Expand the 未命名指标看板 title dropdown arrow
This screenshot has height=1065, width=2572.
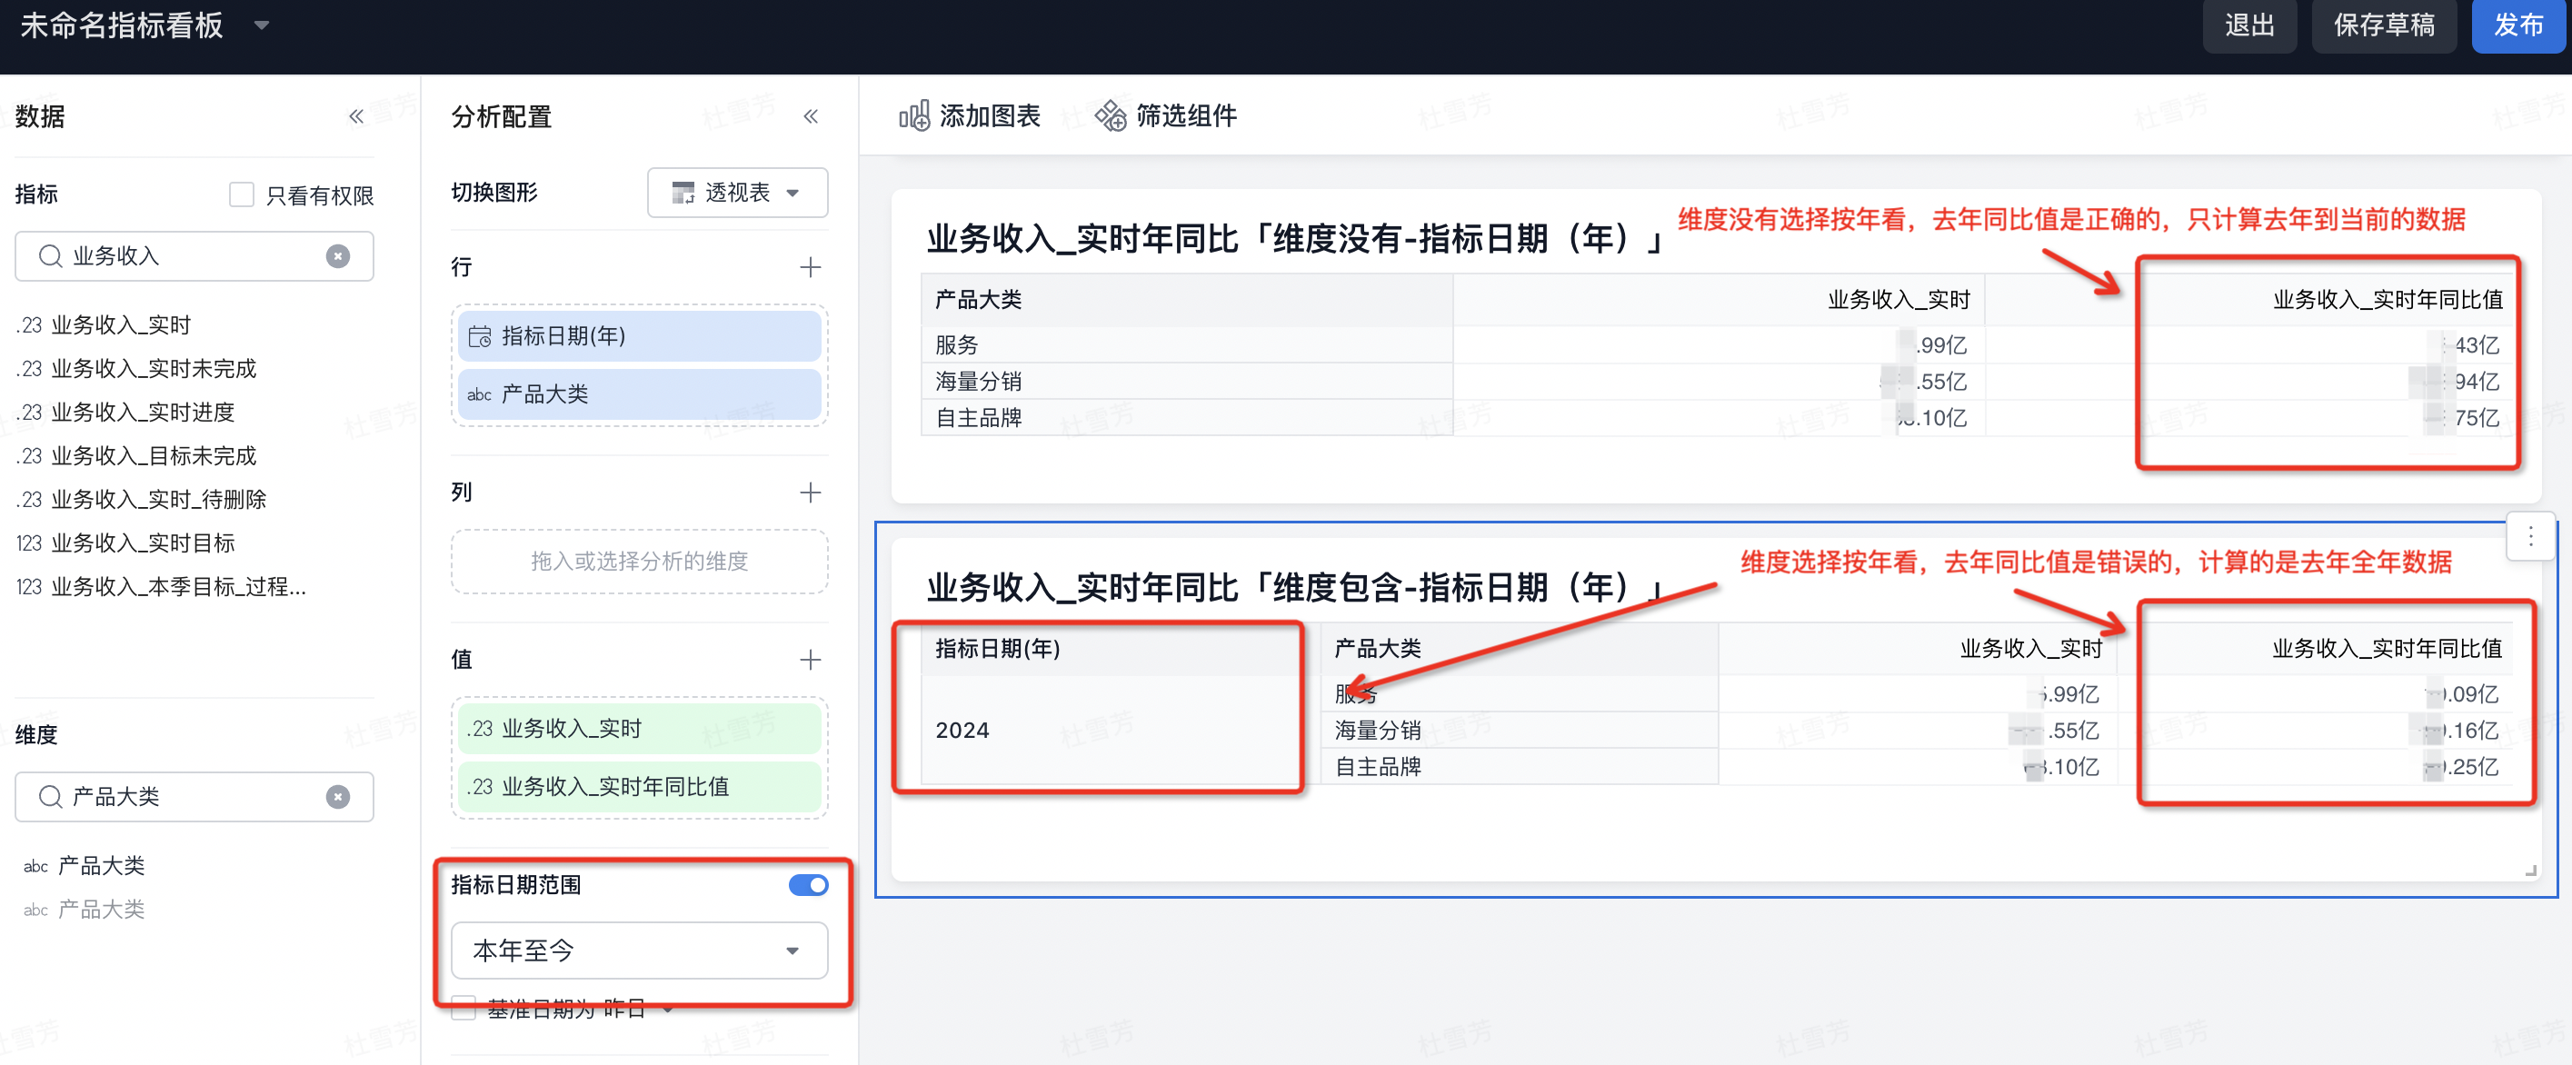point(262,25)
